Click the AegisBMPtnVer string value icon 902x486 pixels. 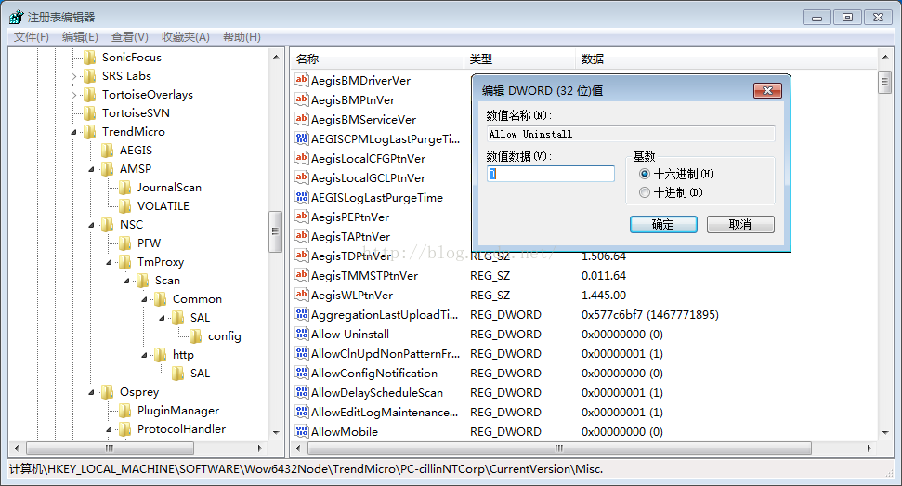click(x=301, y=99)
